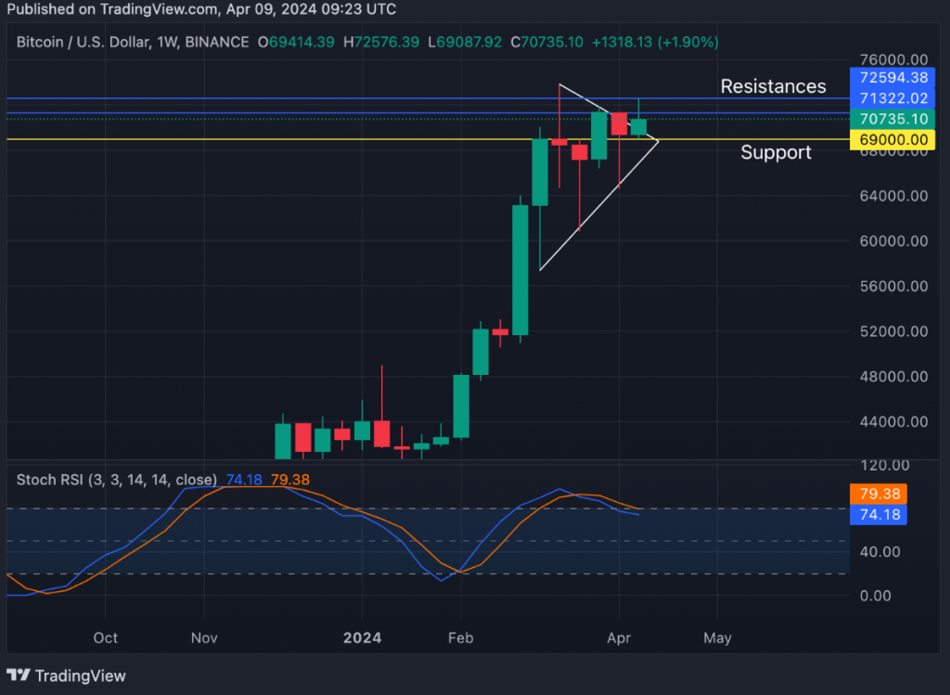Viewport: 950px width, 695px height.
Task: Select the Support text annotation
Action: point(776,152)
